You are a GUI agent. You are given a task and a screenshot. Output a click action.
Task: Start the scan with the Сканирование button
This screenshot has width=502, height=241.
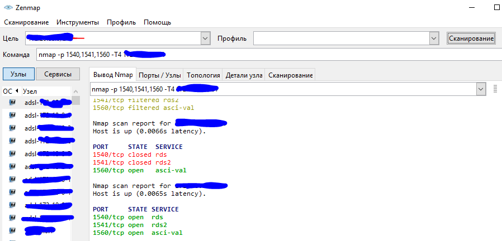(471, 38)
